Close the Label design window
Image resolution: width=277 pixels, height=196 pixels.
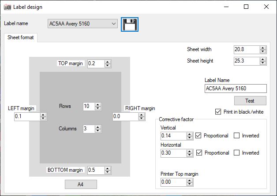[x=266, y=7]
